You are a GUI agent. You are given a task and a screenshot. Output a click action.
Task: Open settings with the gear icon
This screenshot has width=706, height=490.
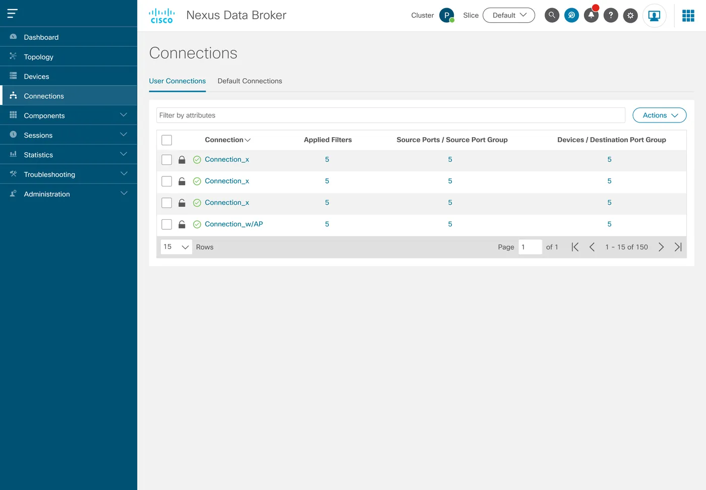630,15
